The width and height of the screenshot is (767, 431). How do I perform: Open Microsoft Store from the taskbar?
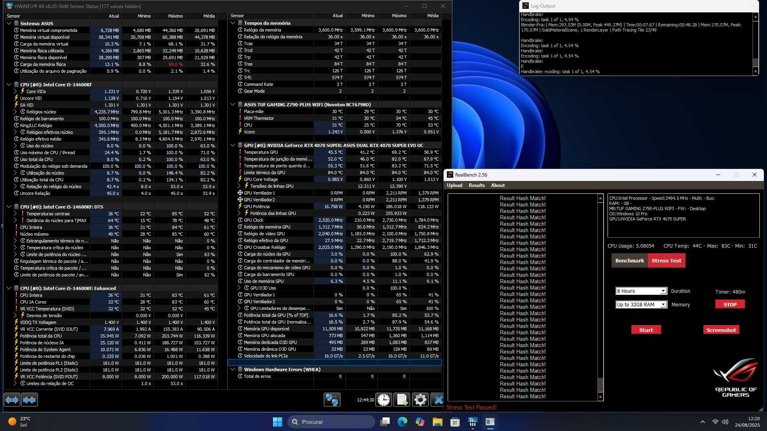[455, 422]
